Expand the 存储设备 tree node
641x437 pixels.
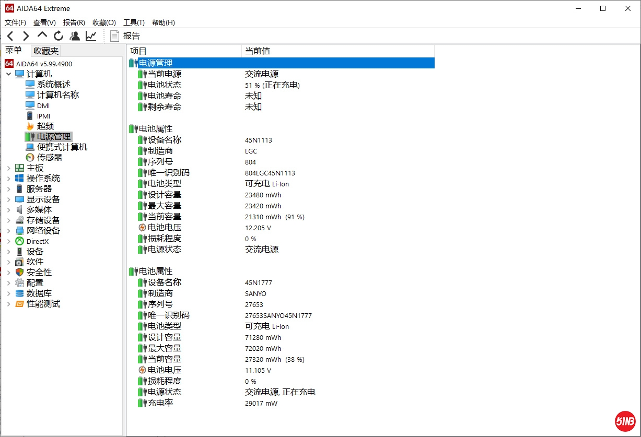pos(8,220)
